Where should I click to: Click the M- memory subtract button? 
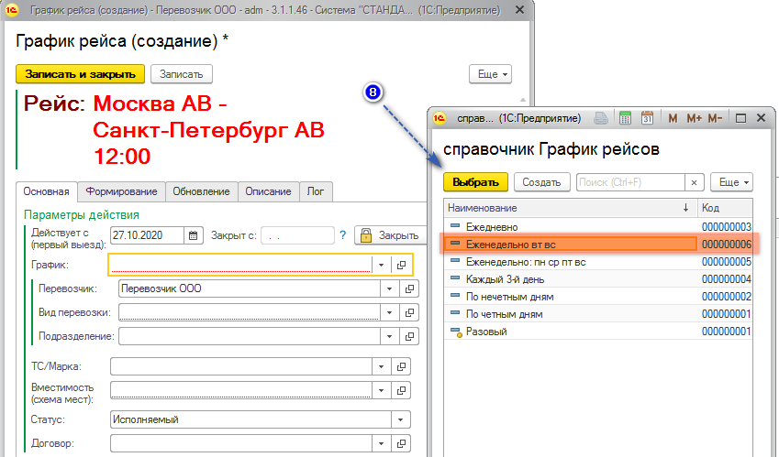click(x=715, y=118)
